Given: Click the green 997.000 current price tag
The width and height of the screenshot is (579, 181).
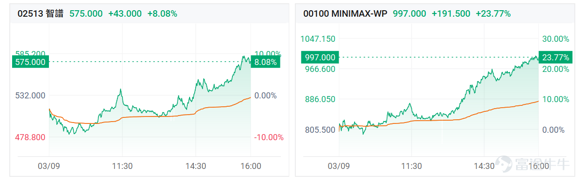Looking at the screenshot, I should click(x=320, y=57).
